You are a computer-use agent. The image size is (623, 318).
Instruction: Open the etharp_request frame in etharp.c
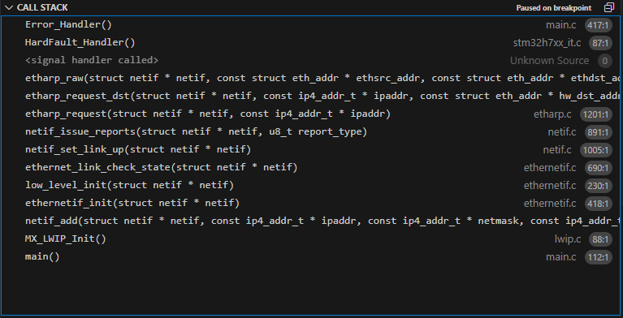[312, 114]
